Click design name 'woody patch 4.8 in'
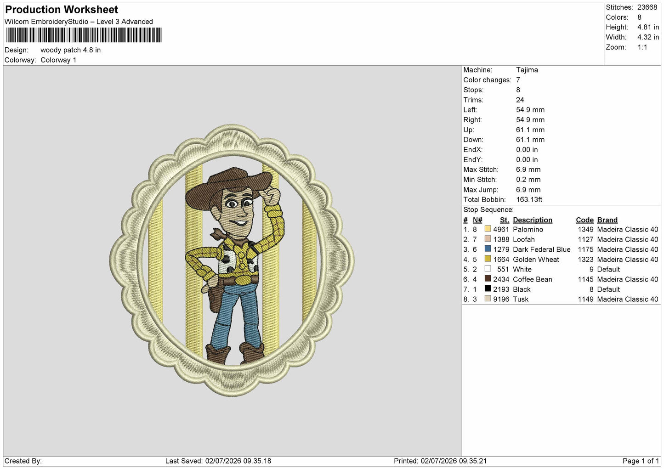664x469 pixels. pos(70,50)
